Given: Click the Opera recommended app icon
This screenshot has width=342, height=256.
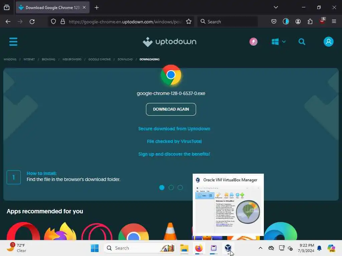Looking at the screenshot, I should pyautogui.click(x=23, y=231).
